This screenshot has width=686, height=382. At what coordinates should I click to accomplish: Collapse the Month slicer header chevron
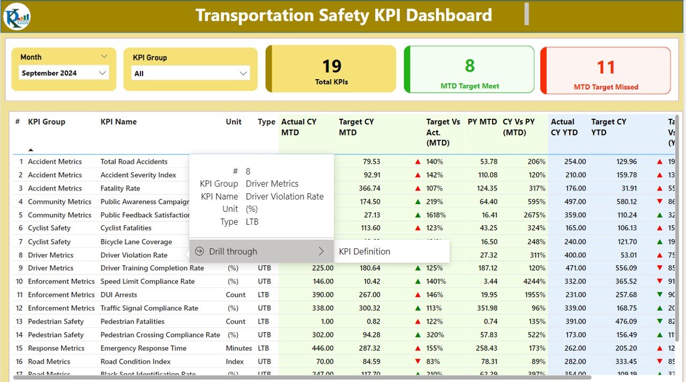(104, 57)
